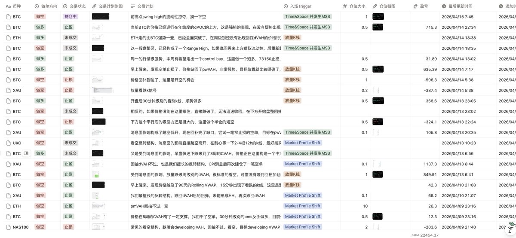Open the 持仓中 status select in first row
The image size is (516, 238).
point(70,17)
